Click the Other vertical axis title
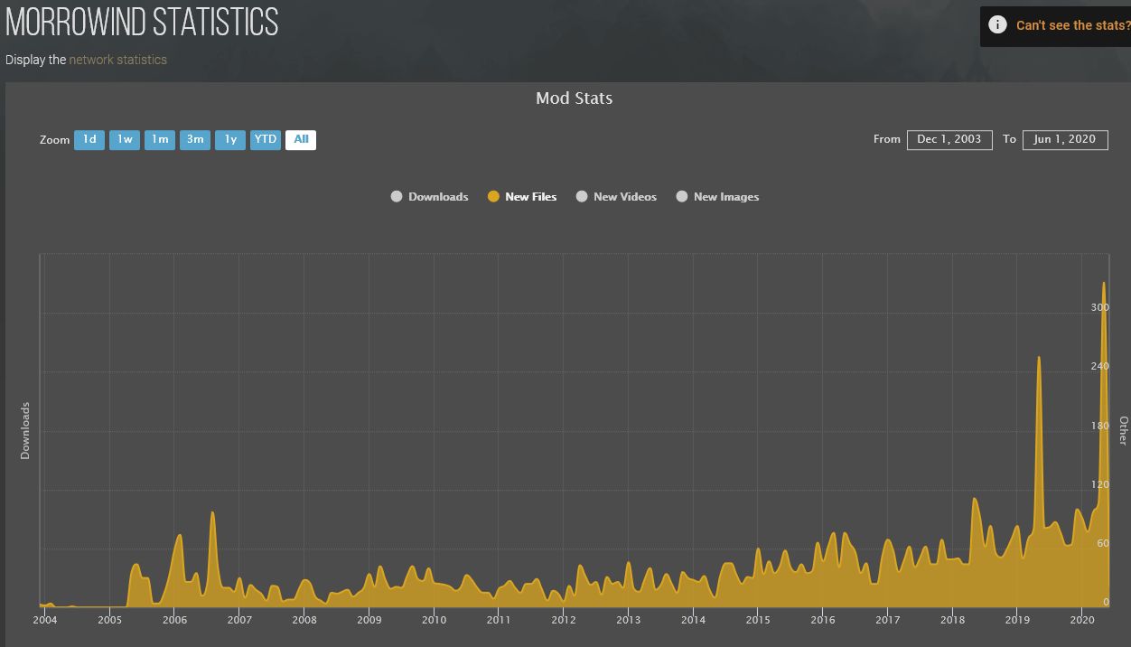 point(1124,430)
